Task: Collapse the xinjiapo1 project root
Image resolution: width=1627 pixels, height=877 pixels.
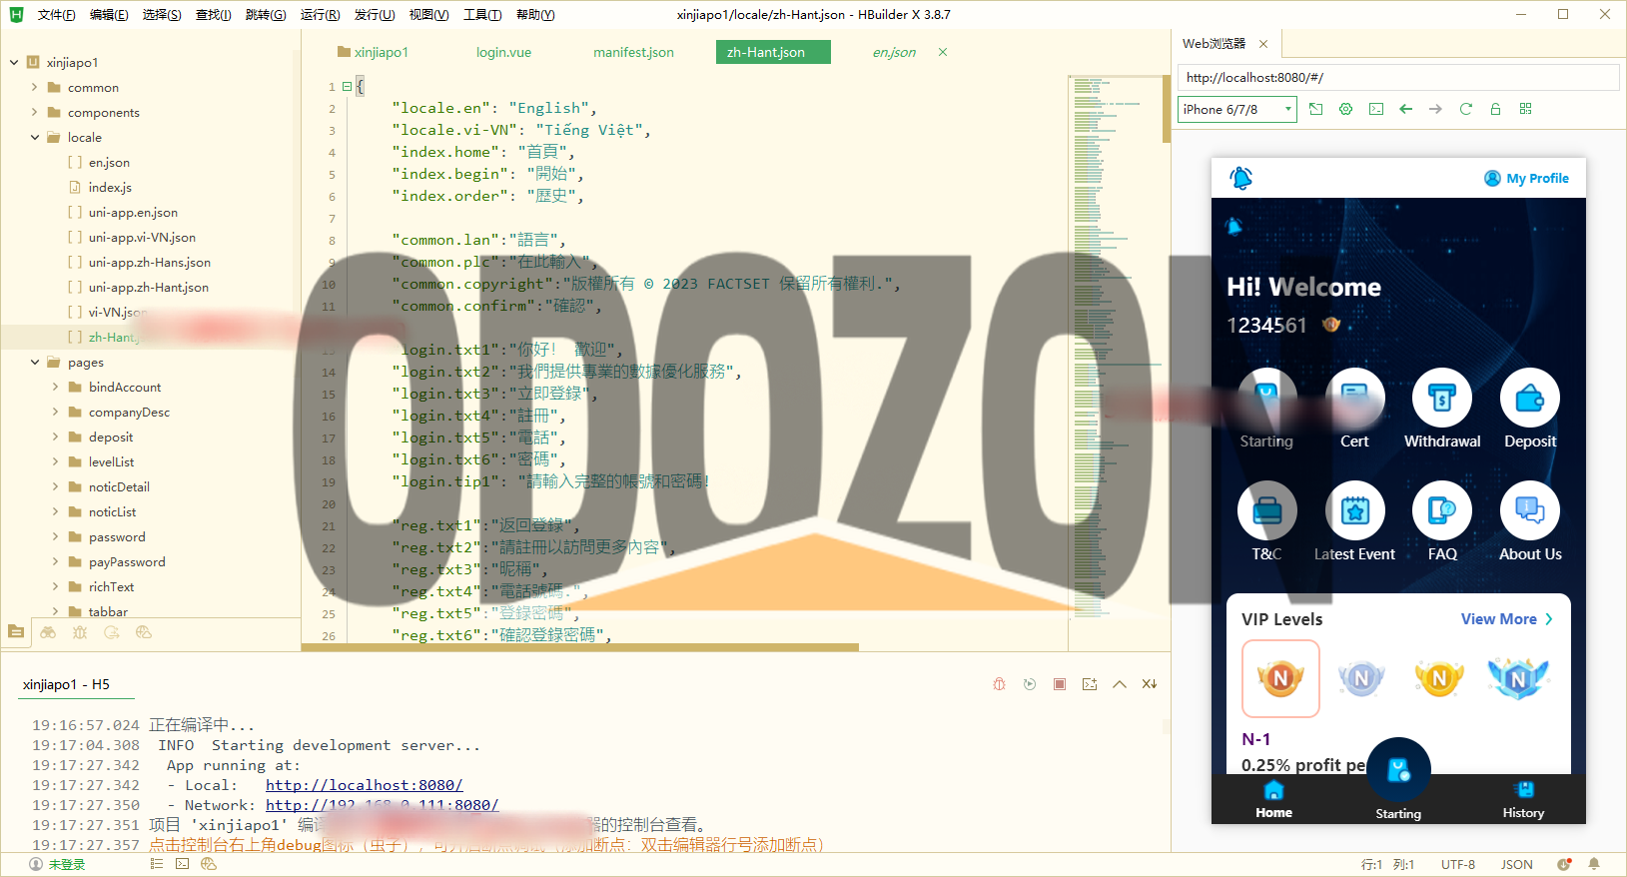Action: click(14, 62)
